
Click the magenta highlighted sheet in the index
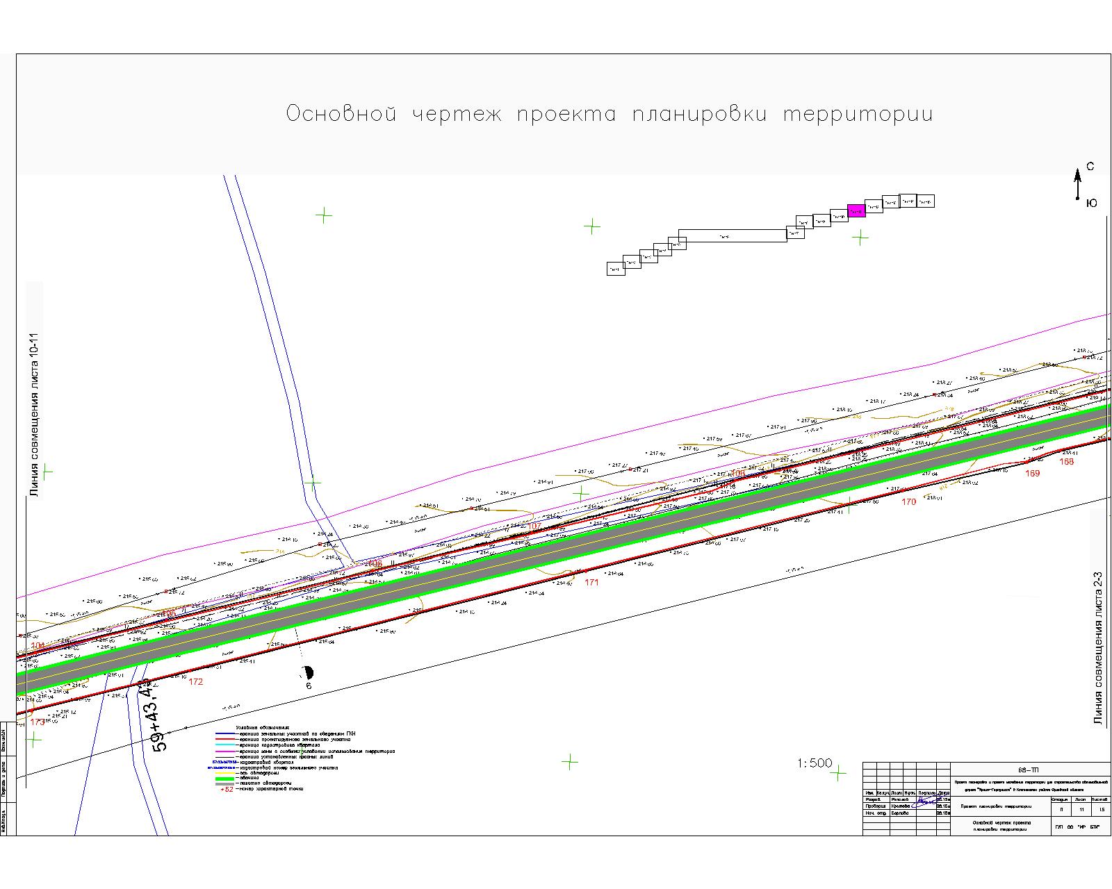[856, 210]
